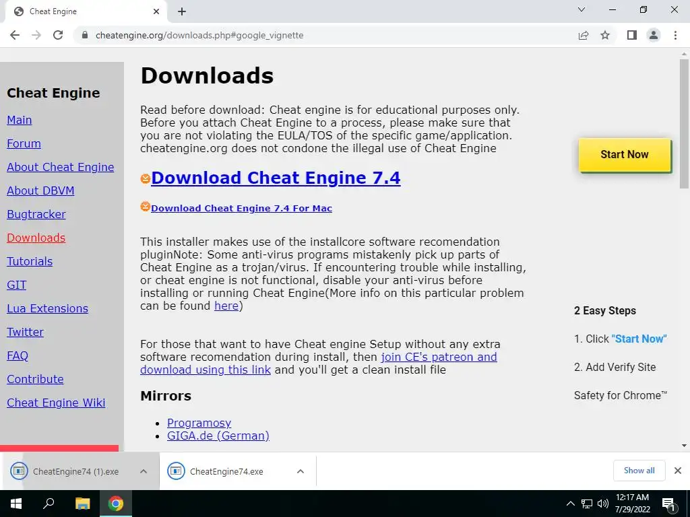Open the Twitter link
Viewport: 690px width, 517px height.
[x=25, y=332]
